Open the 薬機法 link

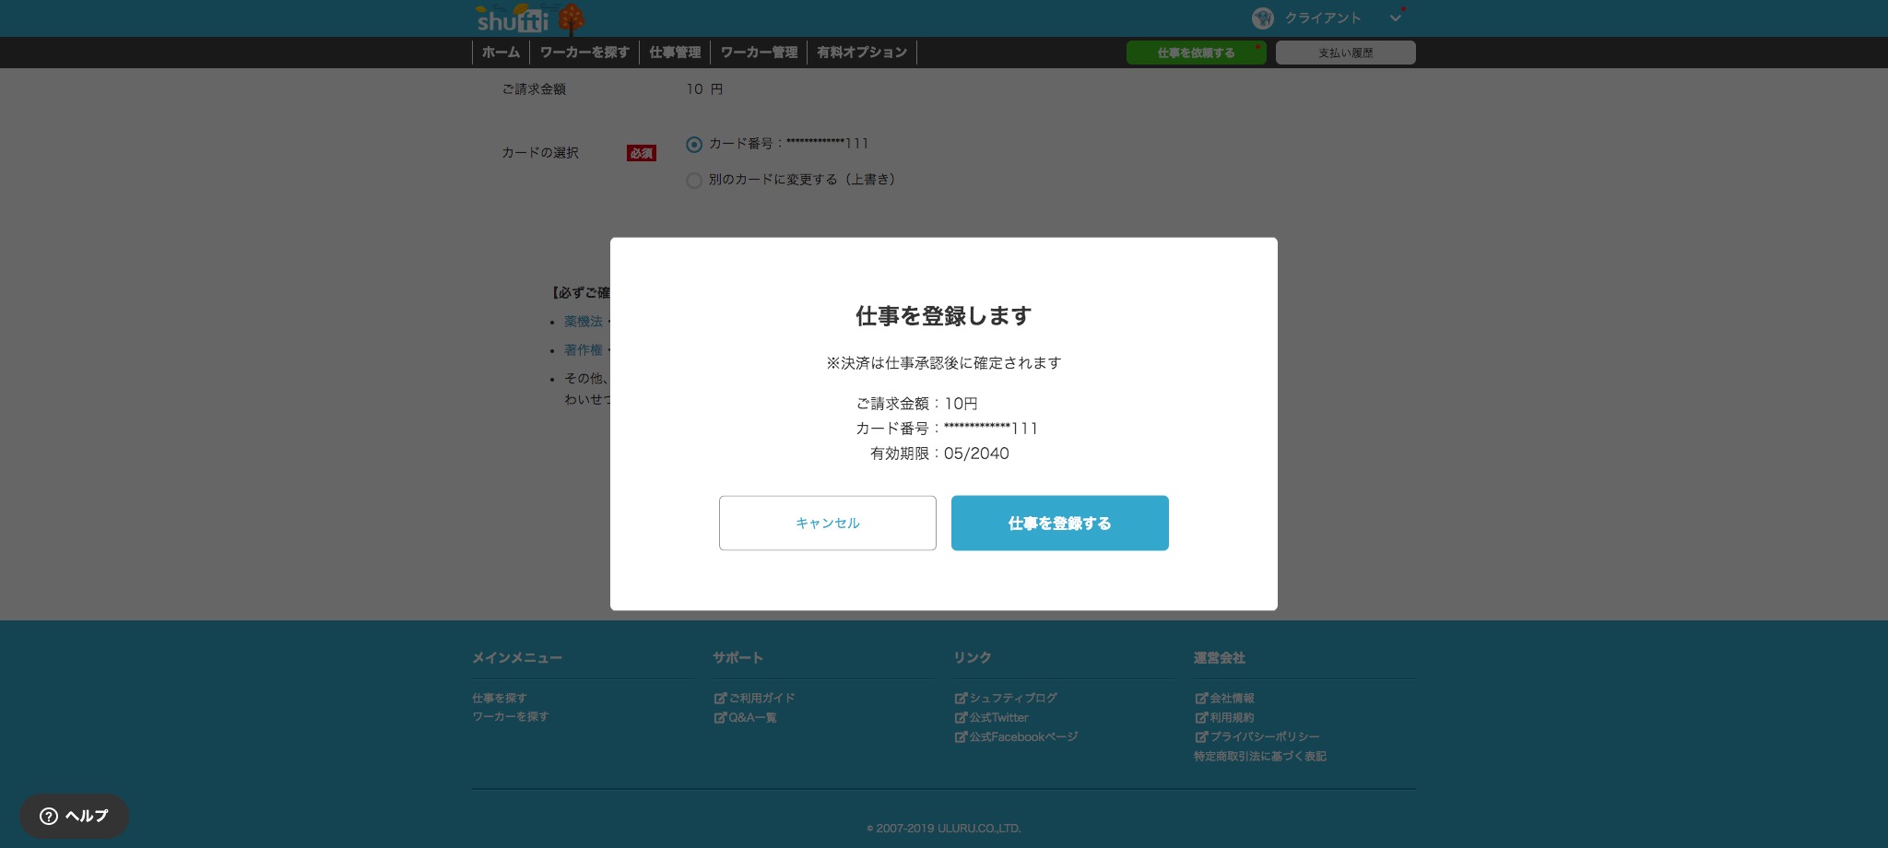tap(584, 322)
